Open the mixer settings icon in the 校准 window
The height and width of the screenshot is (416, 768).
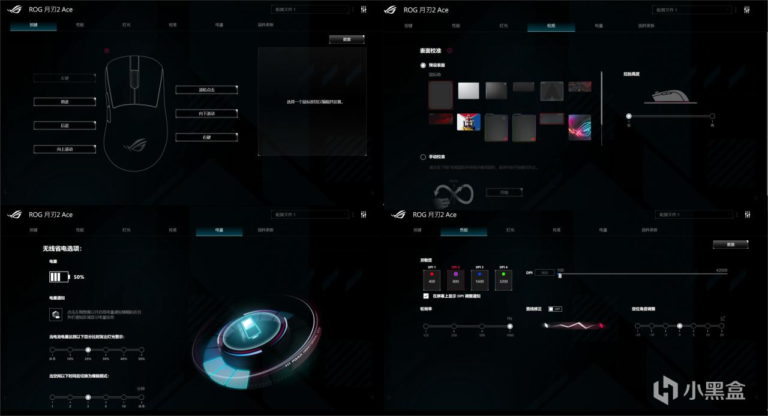tap(747, 10)
